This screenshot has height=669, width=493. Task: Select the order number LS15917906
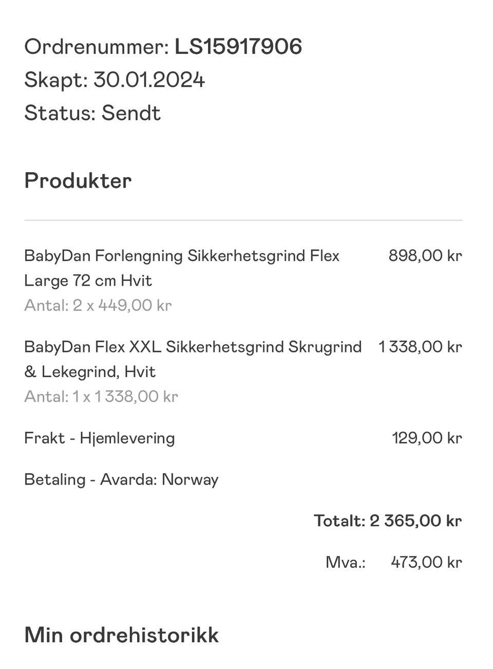[x=238, y=47]
